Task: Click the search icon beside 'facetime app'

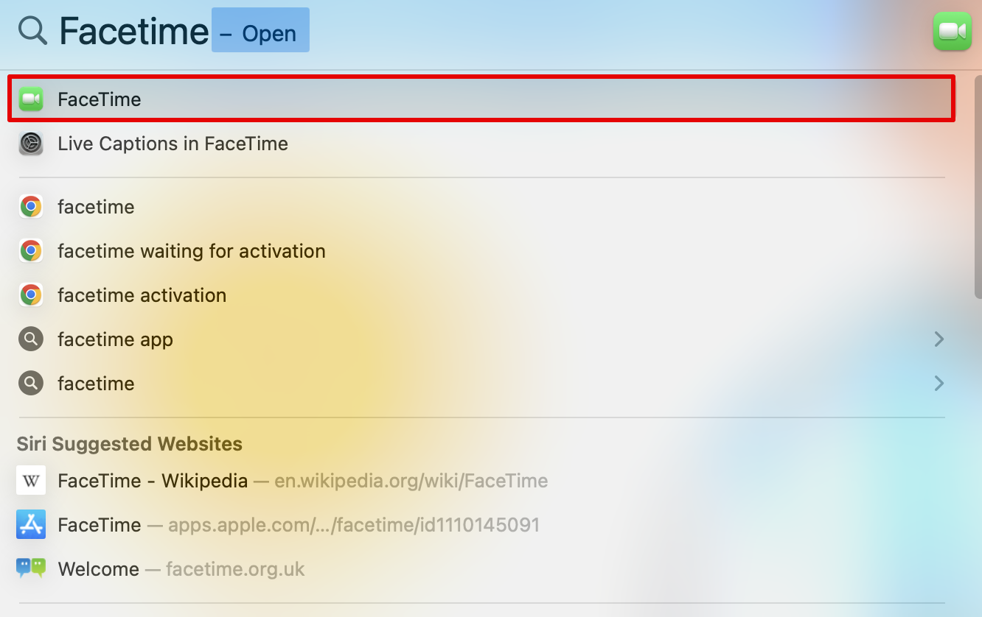Action: (31, 339)
